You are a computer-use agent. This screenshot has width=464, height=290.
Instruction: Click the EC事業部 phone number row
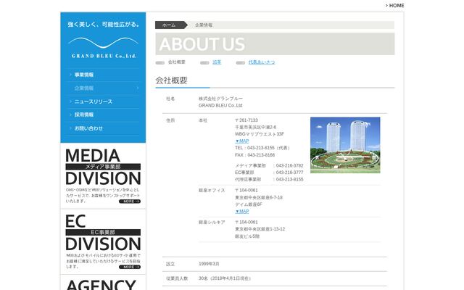click(x=269, y=173)
